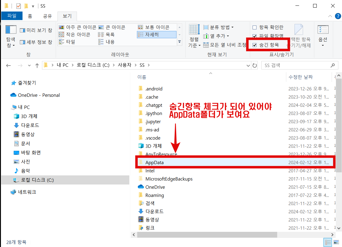This screenshot has width=342, height=247.
Task: Click the refresh icon in the address bar
Action: coord(255,65)
